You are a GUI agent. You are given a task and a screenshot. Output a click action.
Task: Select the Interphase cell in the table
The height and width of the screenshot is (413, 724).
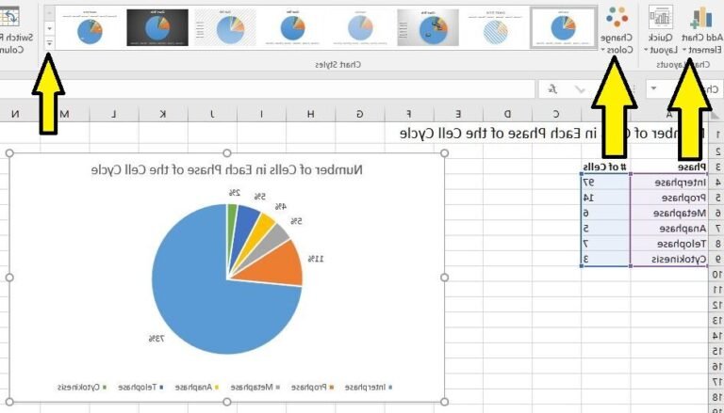[668, 183]
